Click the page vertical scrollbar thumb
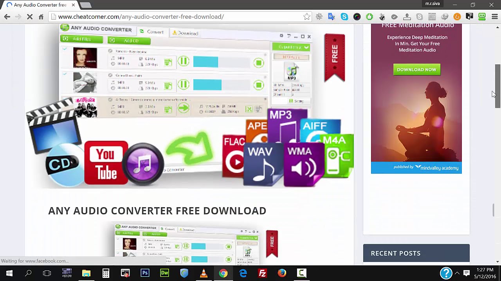The height and width of the screenshot is (281, 501). click(497, 86)
